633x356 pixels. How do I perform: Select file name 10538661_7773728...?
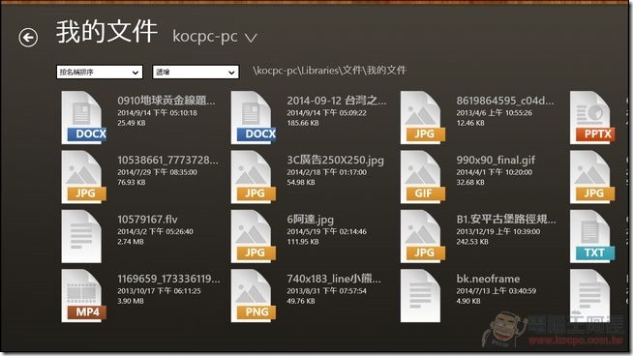tap(168, 160)
